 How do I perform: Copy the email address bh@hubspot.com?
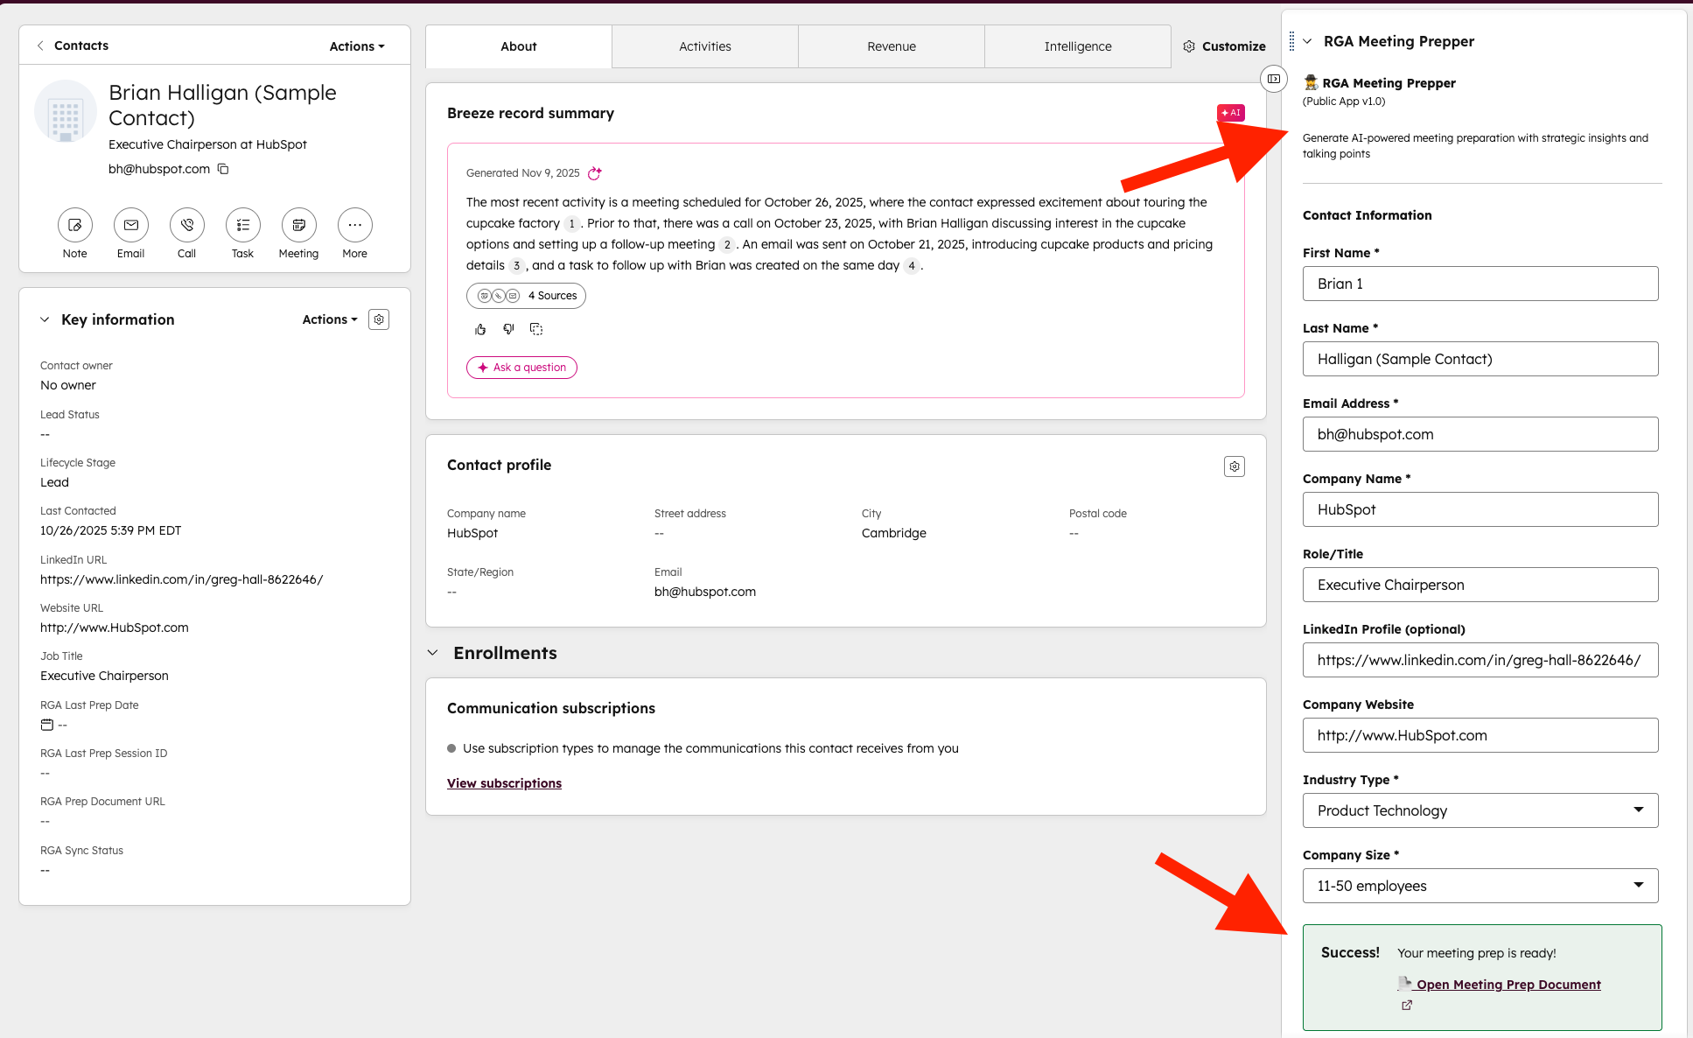[x=223, y=169]
